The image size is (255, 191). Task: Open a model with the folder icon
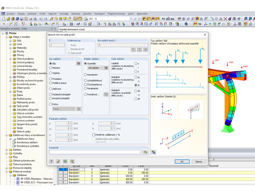[x=8, y=19]
